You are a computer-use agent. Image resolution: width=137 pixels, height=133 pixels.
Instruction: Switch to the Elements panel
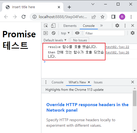pyautogui.click(x=70, y=26)
